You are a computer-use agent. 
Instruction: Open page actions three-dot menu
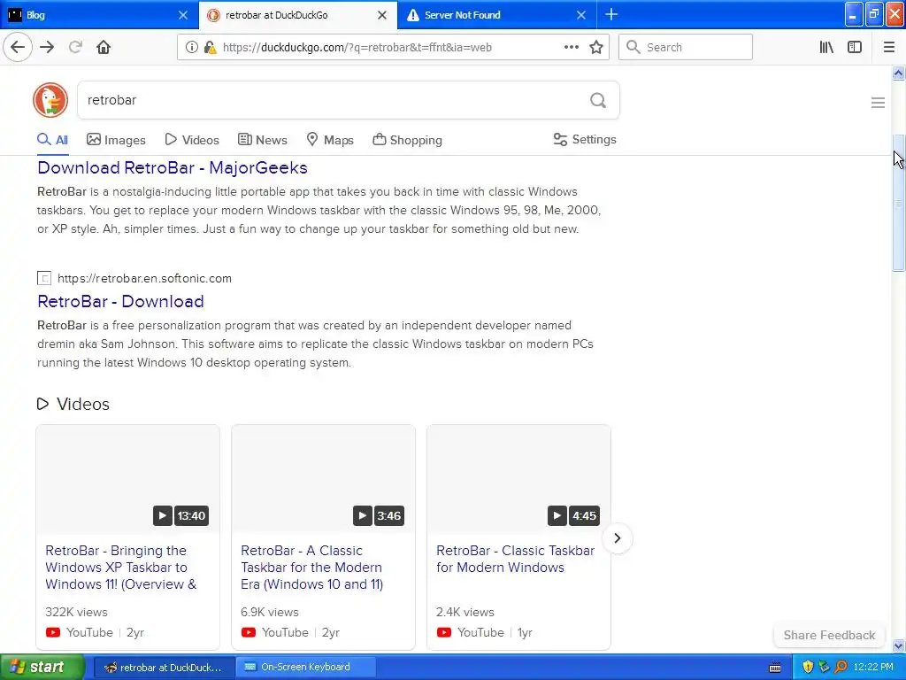[x=571, y=47]
